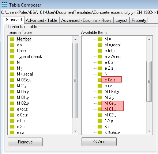Click the icon beside 1/r y item
This screenshot has height=154, width=158.
(100, 121)
